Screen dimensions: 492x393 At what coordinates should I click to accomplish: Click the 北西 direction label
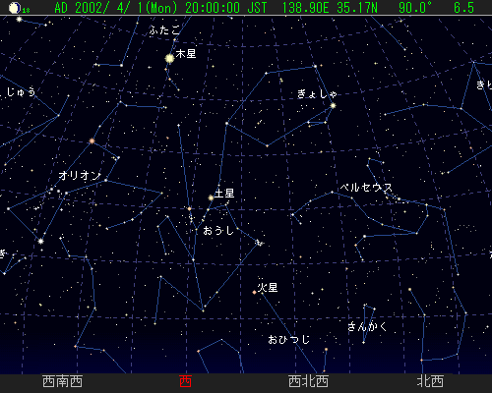pos(430,382)
